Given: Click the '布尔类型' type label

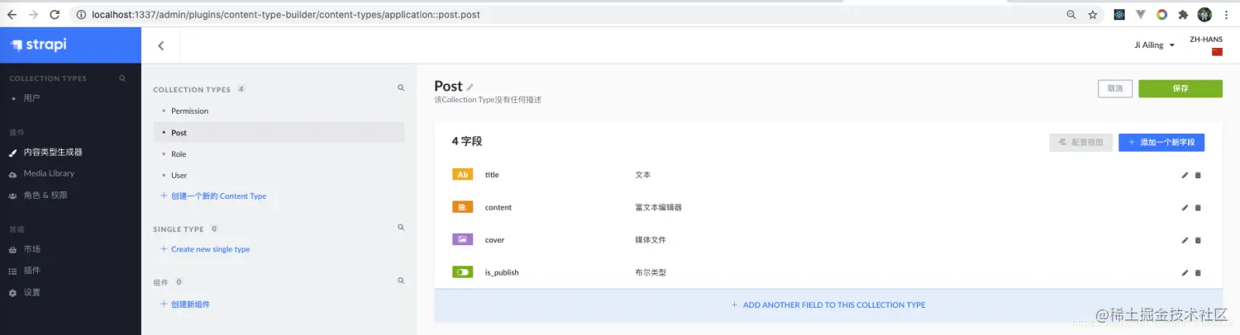Looking at the screenshot, I should point(651,272).
